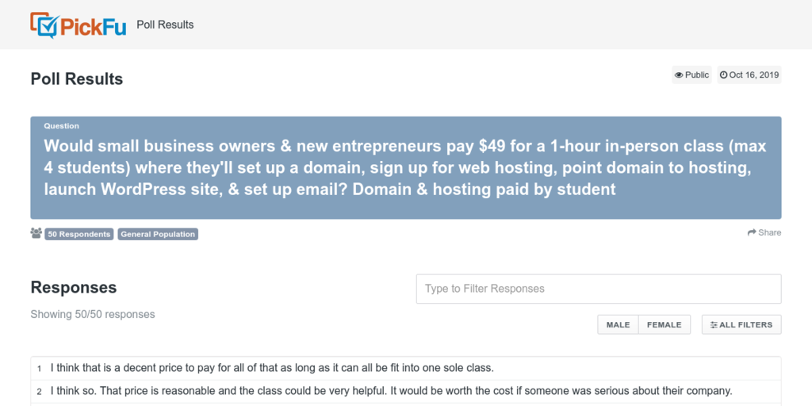Select response number 2 about reasonable price
812x406 pixels.
tap(406, 392)
